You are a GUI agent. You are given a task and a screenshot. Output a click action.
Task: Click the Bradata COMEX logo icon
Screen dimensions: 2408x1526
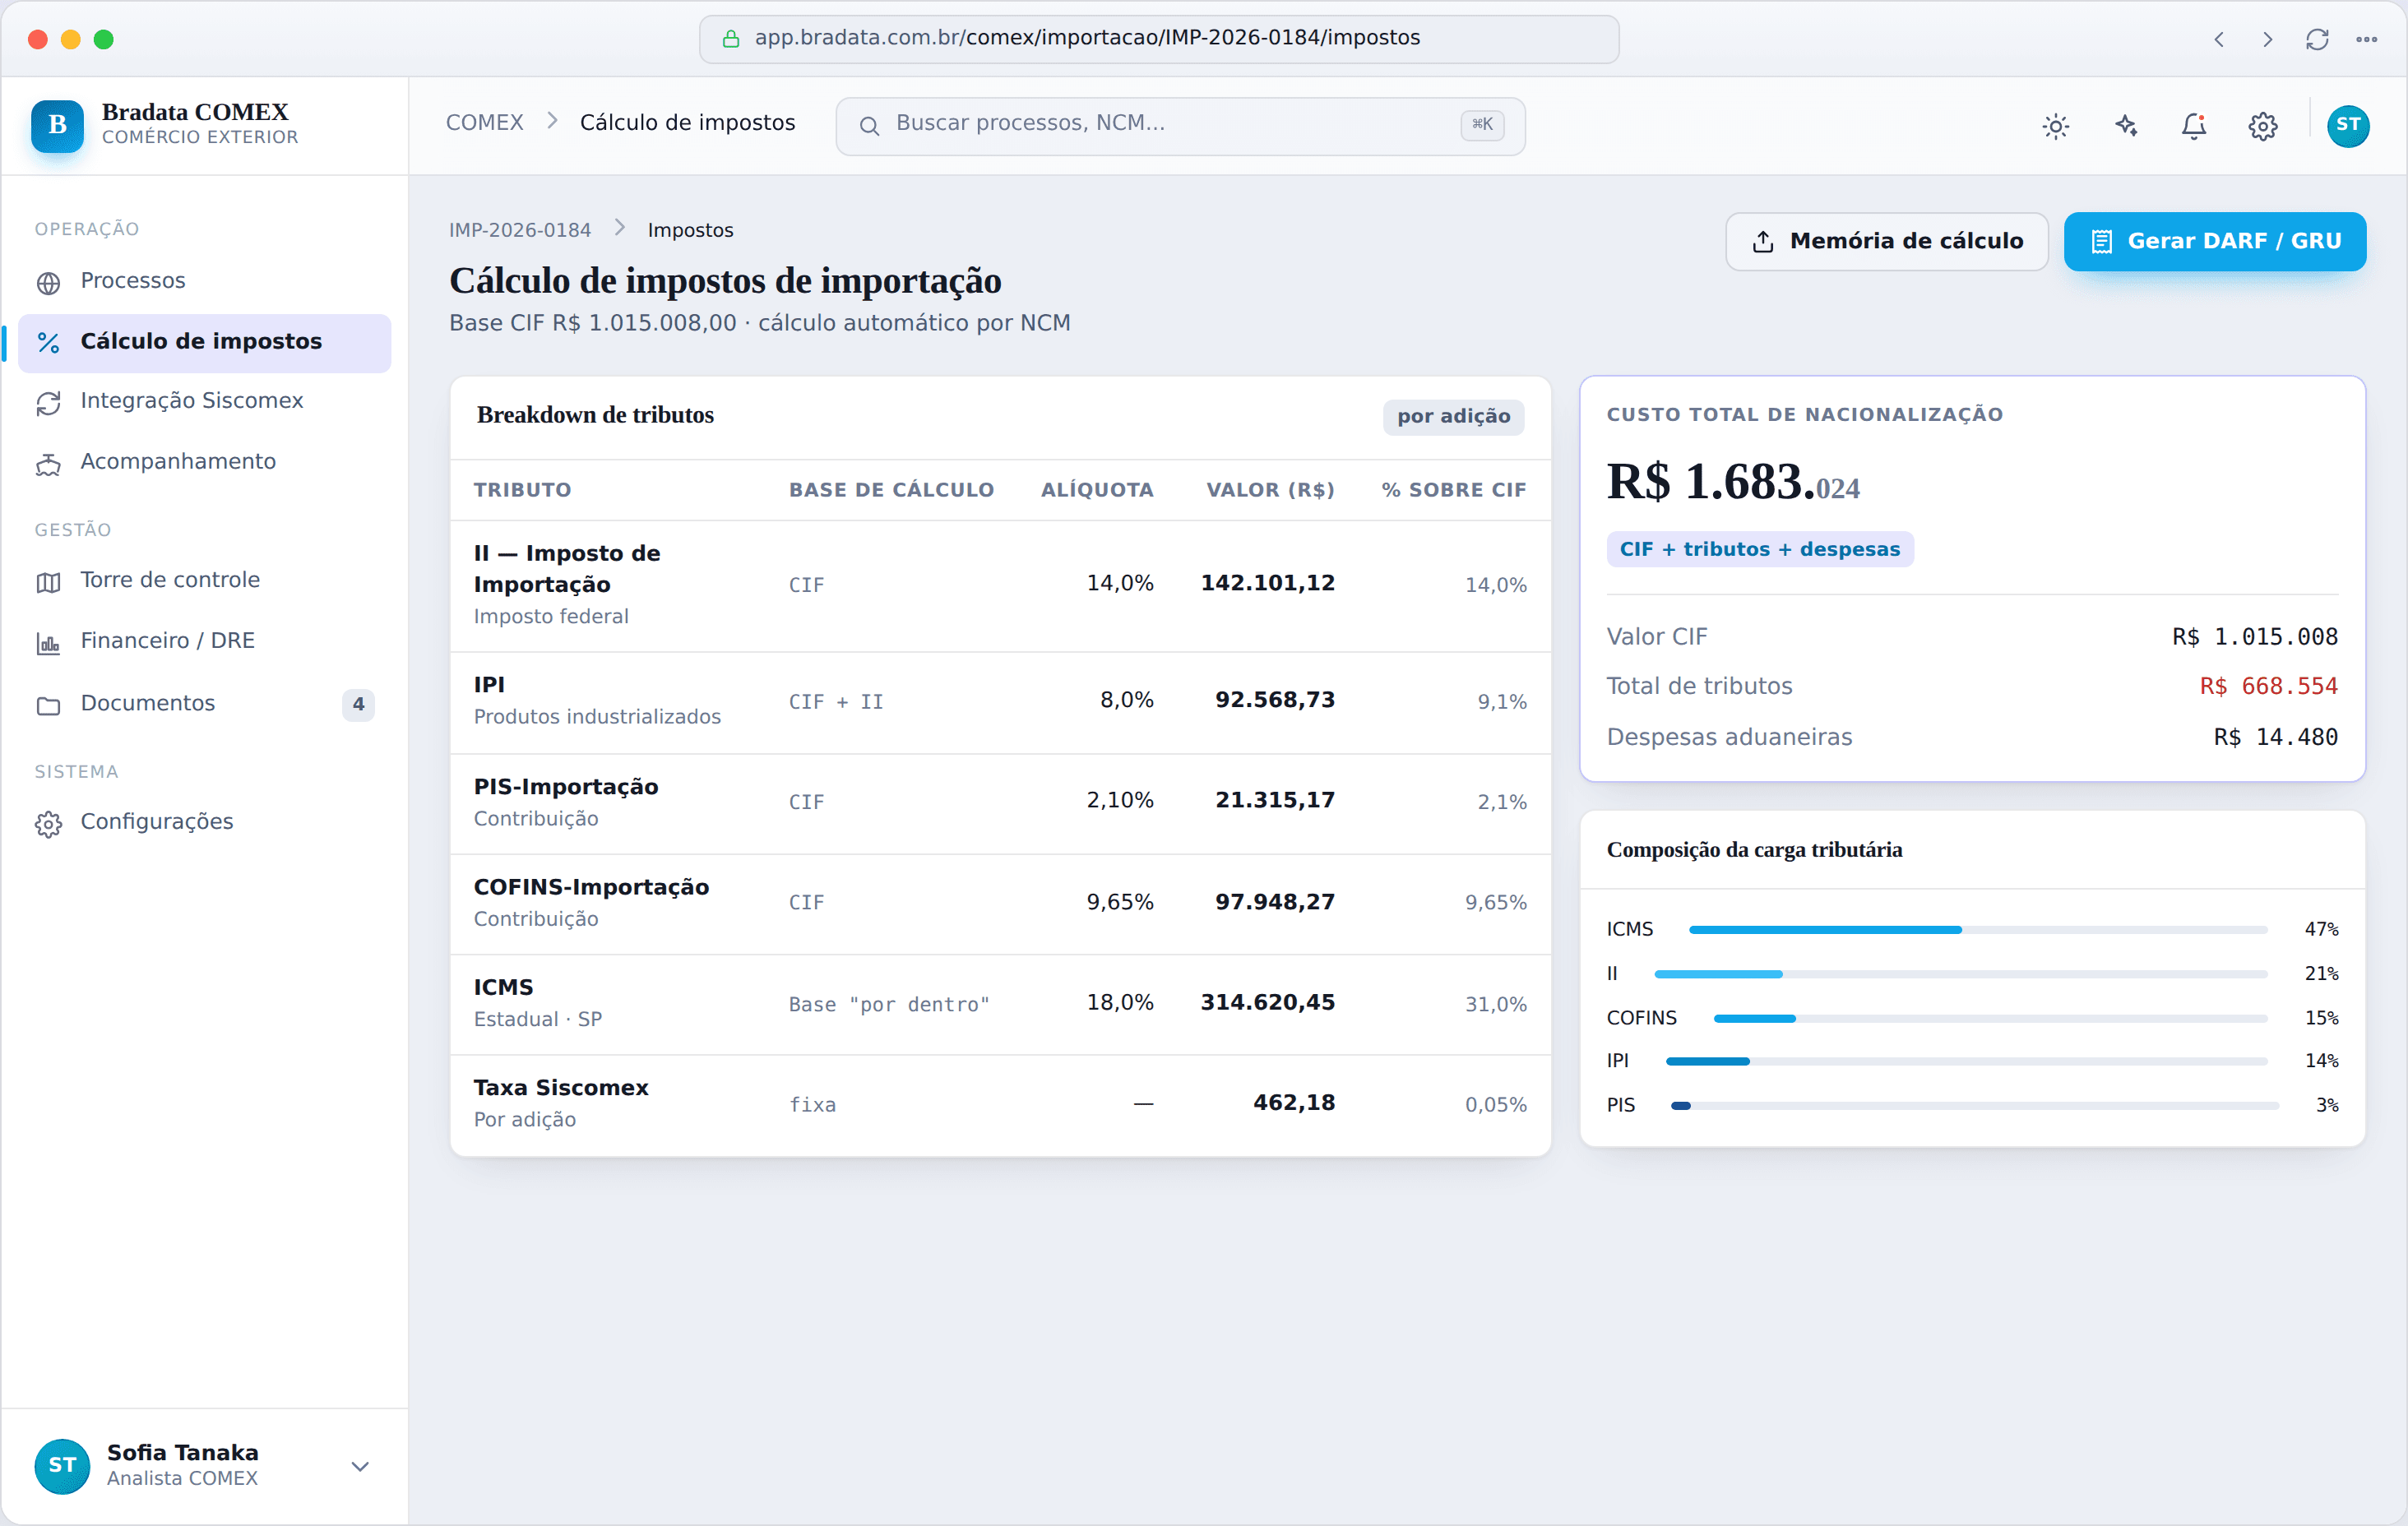click(x=57, y=125)
